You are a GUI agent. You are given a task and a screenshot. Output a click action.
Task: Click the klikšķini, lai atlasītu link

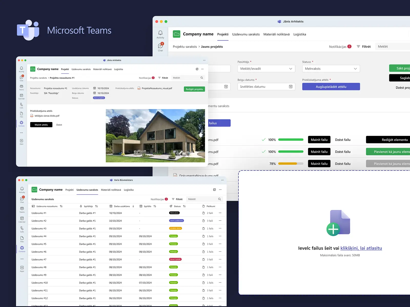(x=361, y=248)
